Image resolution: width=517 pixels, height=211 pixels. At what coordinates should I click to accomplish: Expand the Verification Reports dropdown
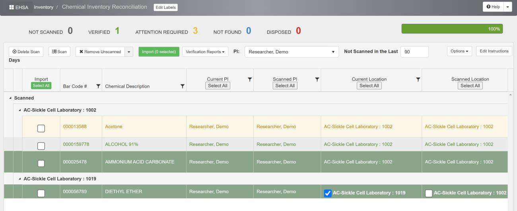(205, 52)
